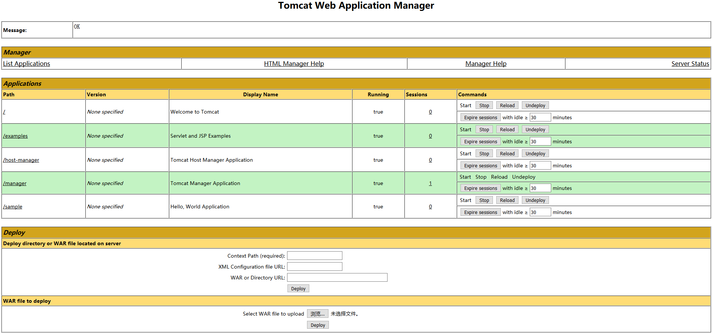This screenshot has width=713, height=334.
Task: Expire sessions for /manager
Action: click(x=480, y=188)
